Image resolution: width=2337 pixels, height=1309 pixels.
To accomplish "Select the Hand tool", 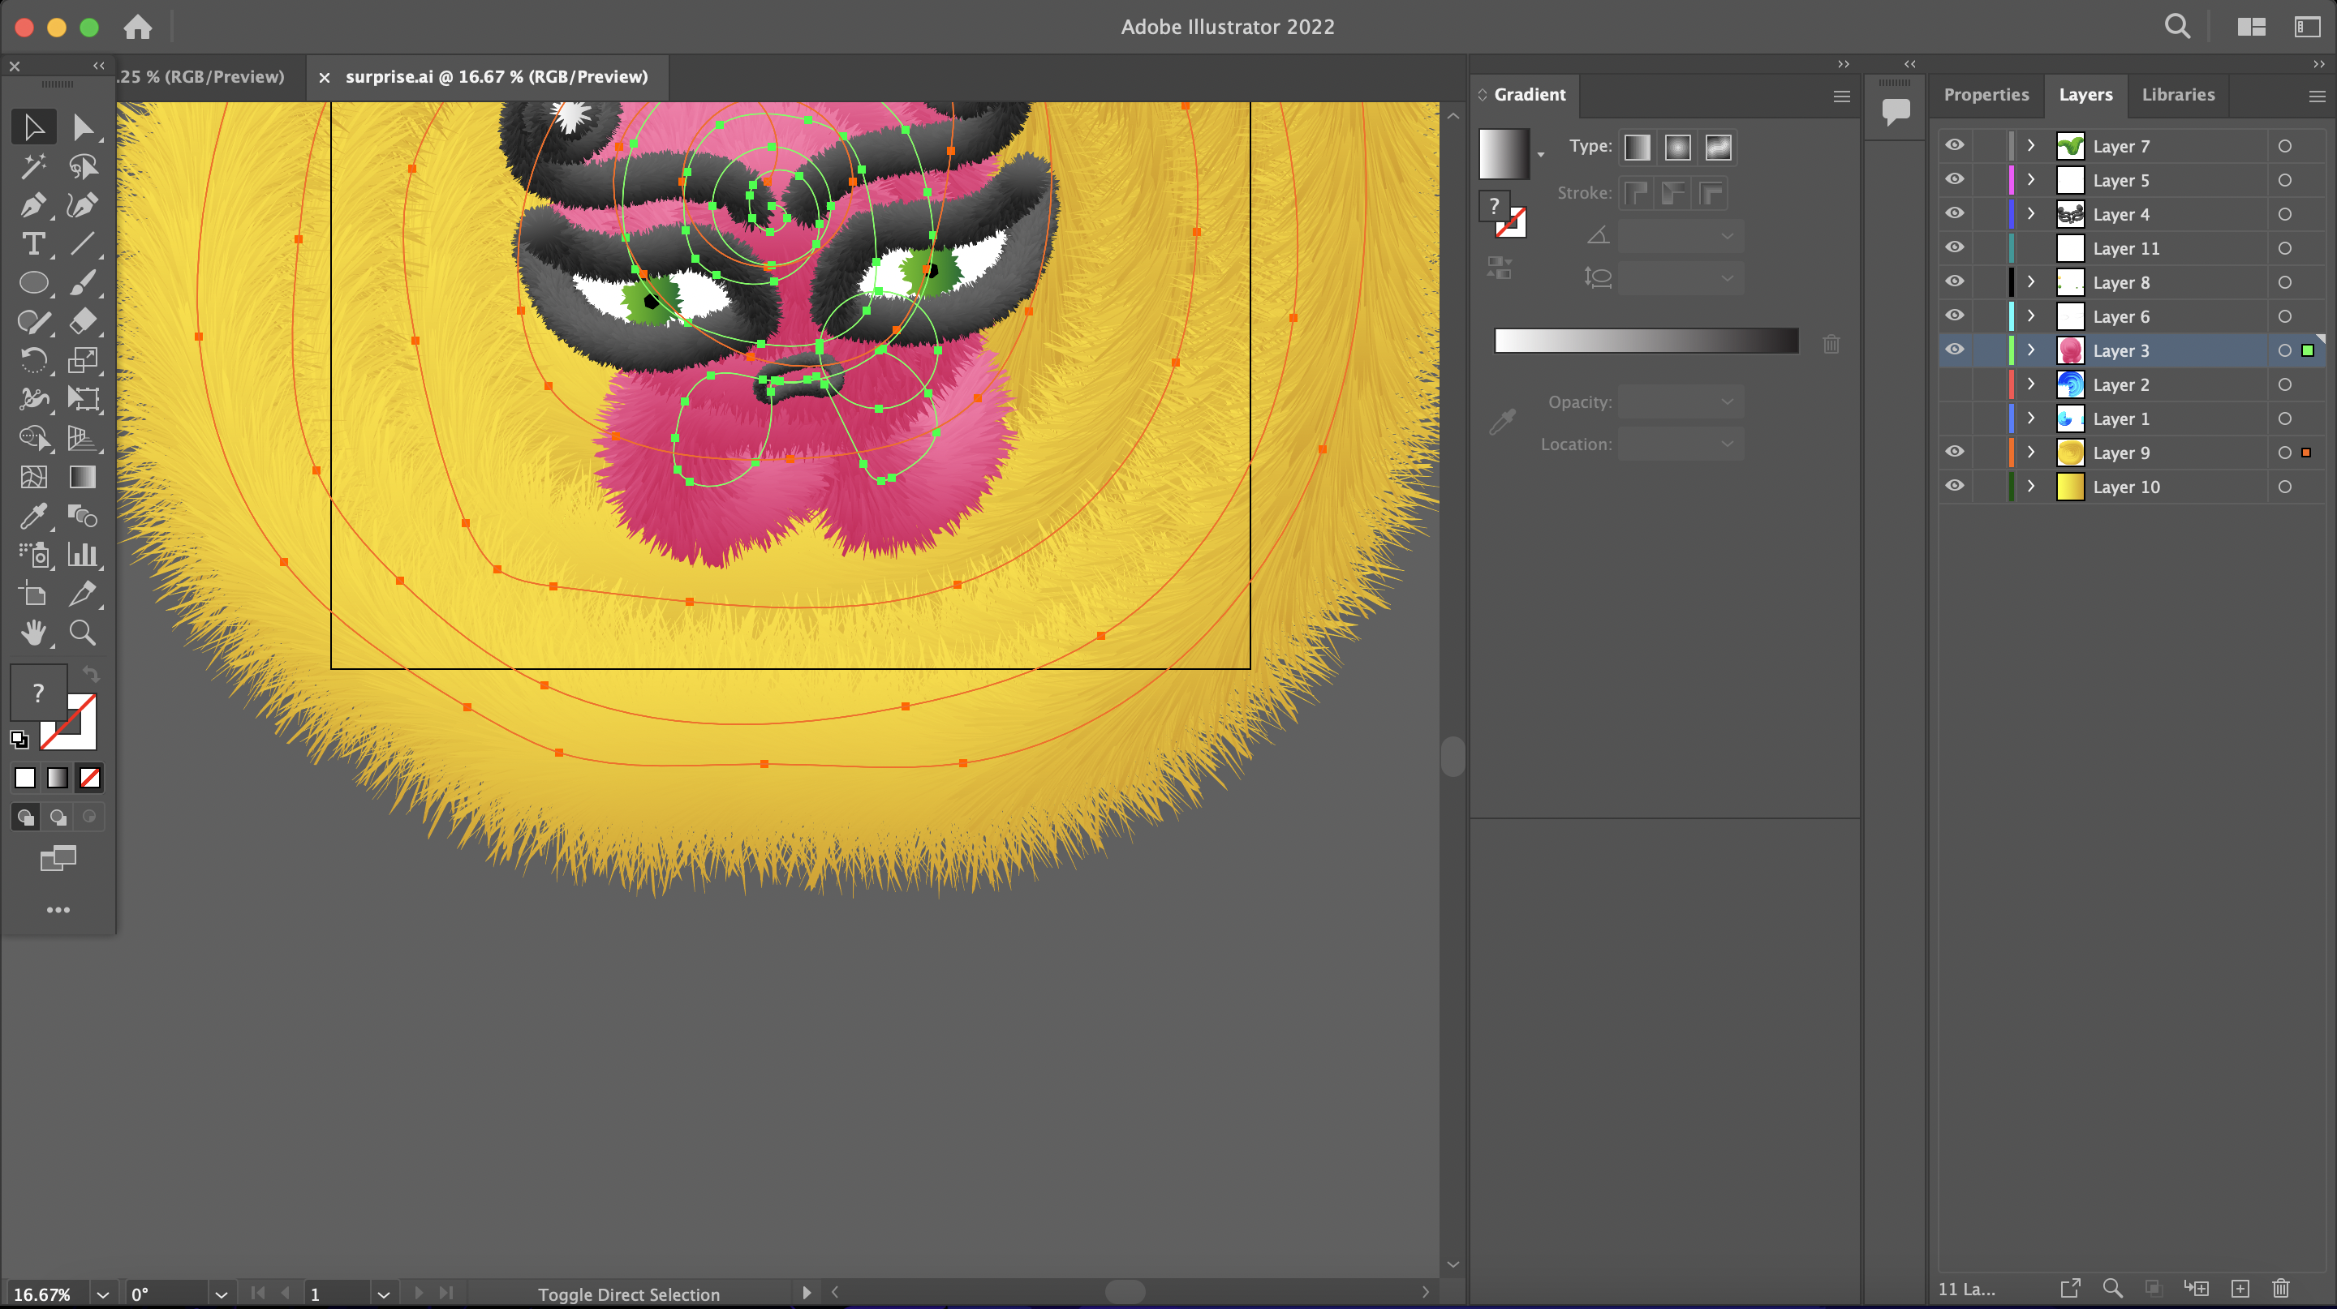I will point(32,633).
